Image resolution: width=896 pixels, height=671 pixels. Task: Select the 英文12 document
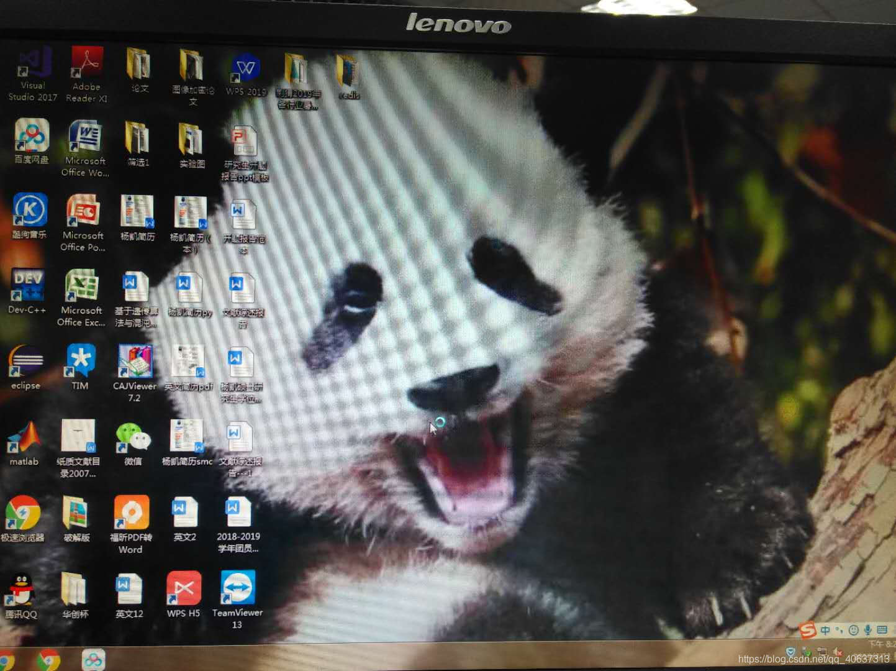[130, 595]
